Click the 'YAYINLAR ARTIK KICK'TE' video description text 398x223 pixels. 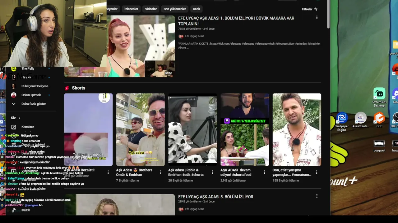(249, 46)
